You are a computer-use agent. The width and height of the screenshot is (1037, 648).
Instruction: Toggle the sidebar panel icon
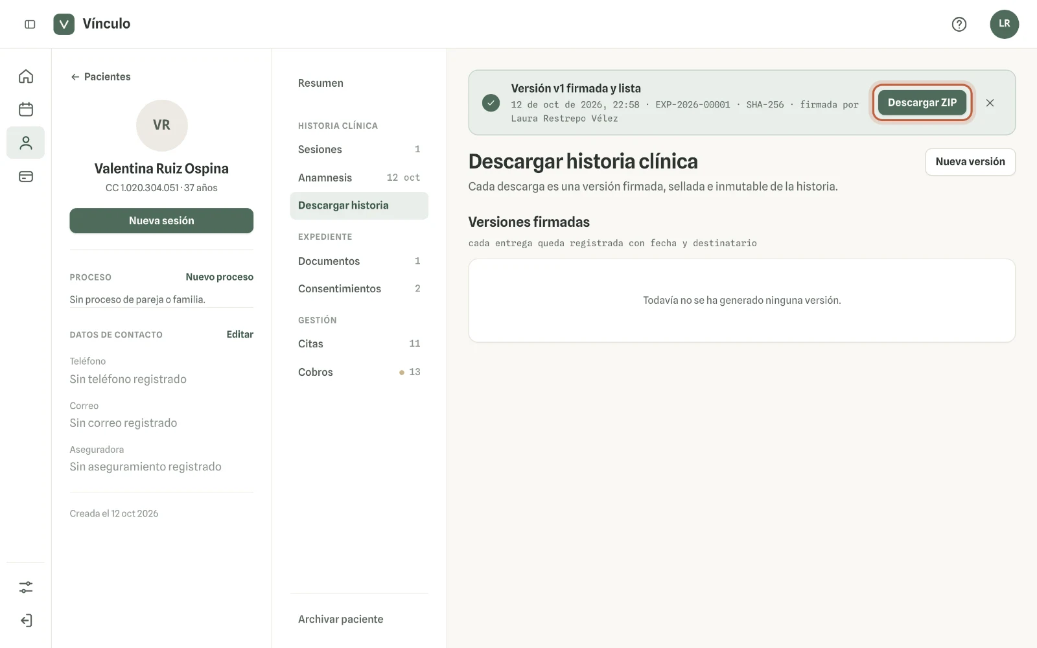[30, 24]
